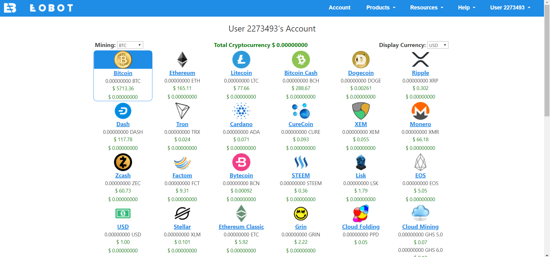Open the Help menu
Viewport: 550px width, 257px height.
[466, 8]
